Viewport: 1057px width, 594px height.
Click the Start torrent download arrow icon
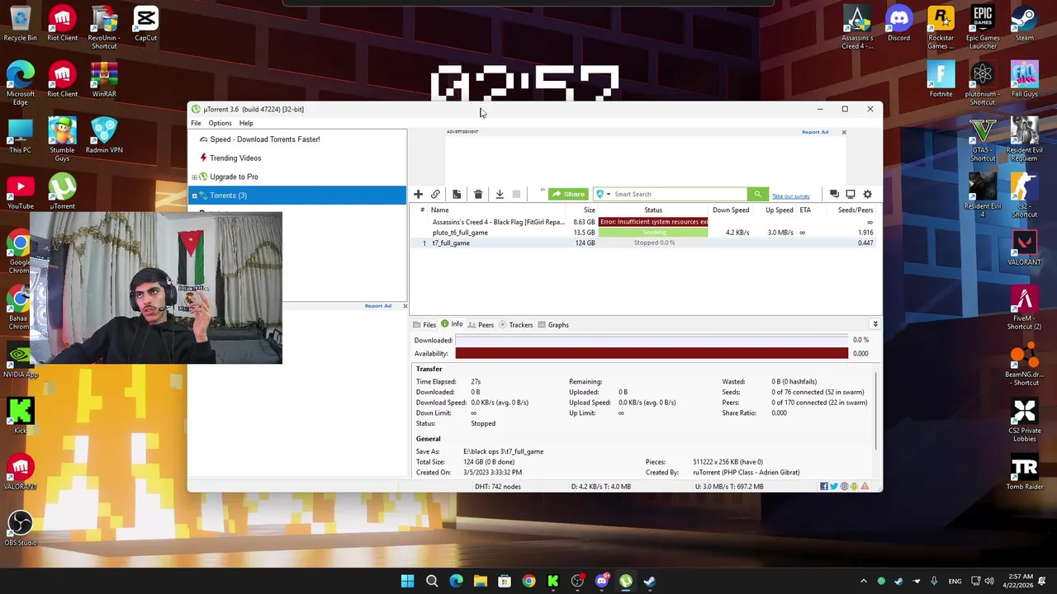pos(500,194)
